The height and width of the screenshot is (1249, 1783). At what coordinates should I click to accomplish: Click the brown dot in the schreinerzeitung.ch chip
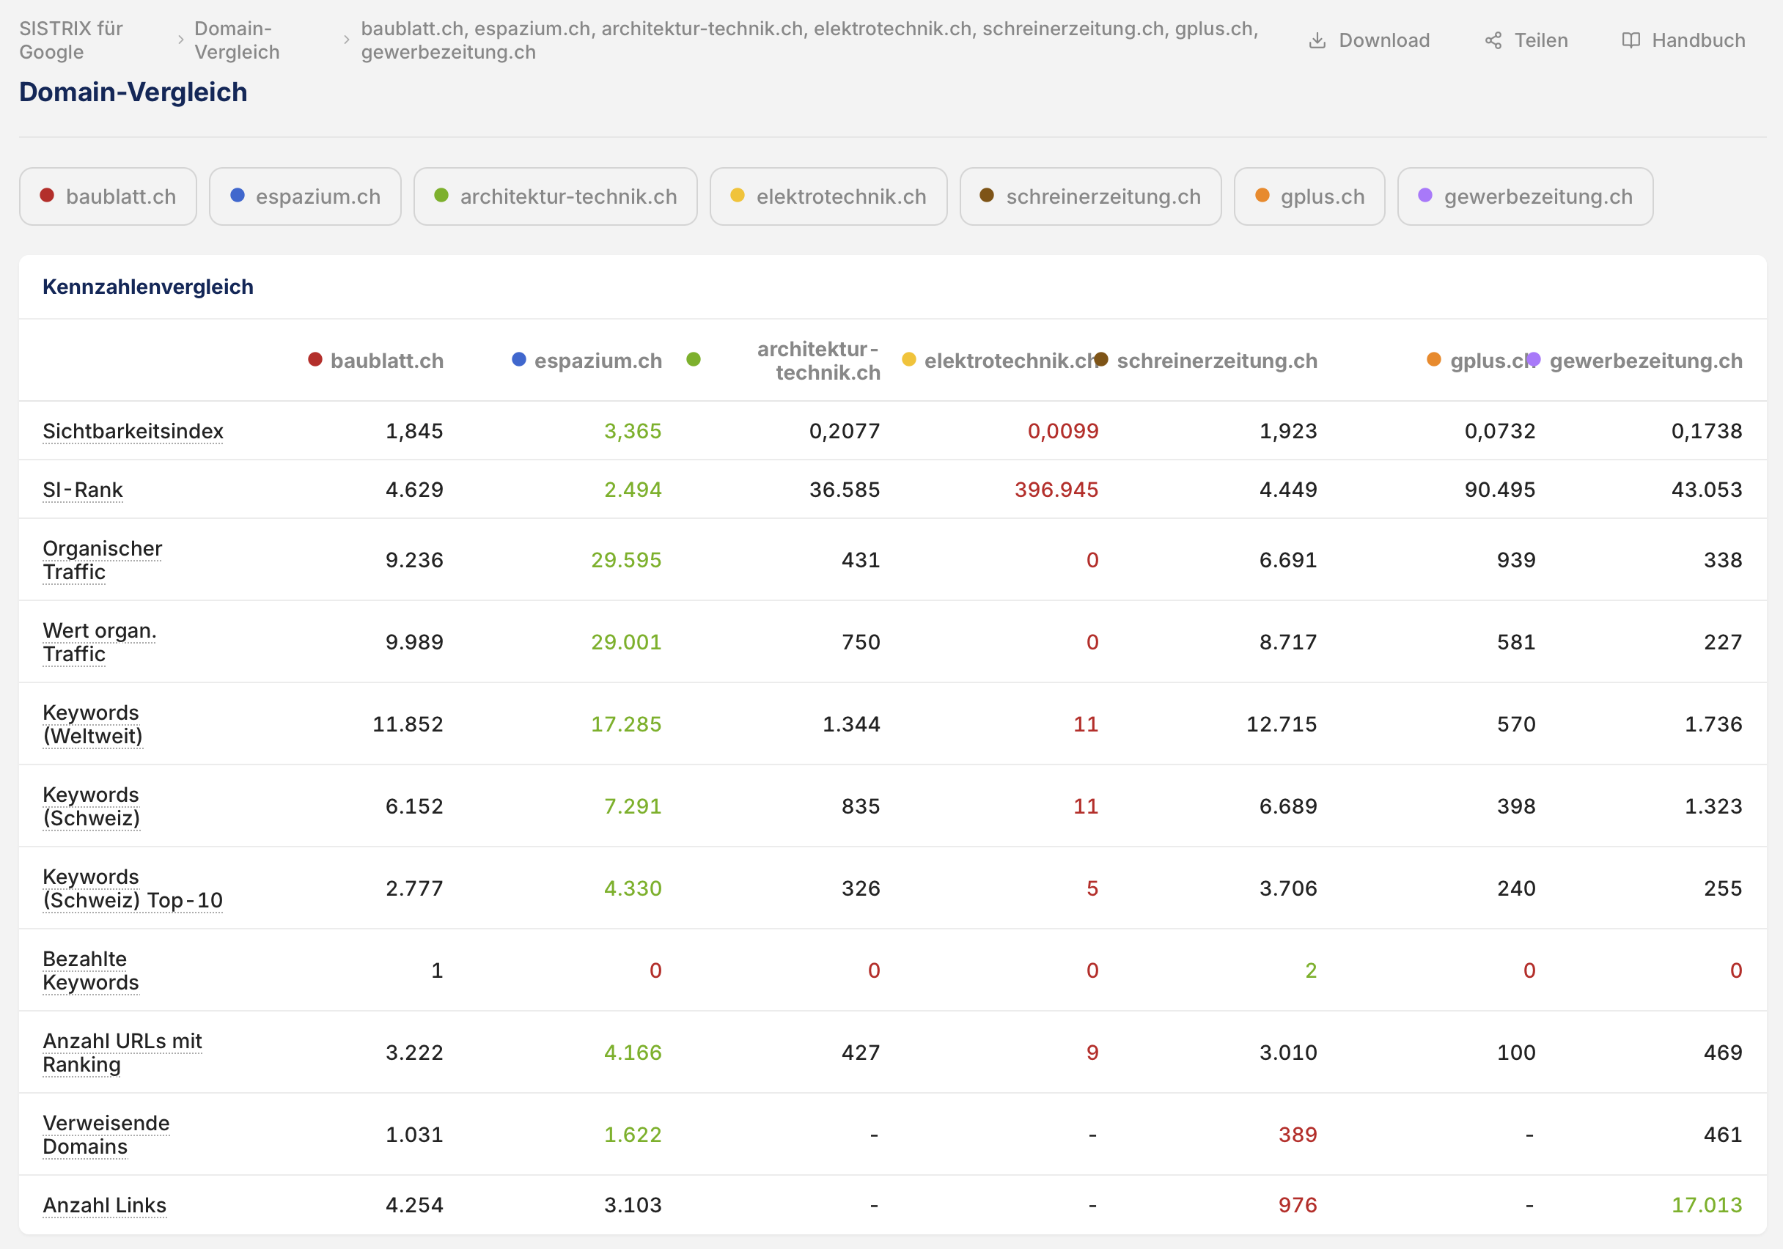click(x=987, y=196)
